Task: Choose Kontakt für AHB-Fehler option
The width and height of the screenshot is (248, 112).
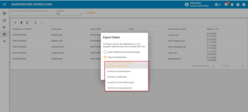Action: (126, 77)
